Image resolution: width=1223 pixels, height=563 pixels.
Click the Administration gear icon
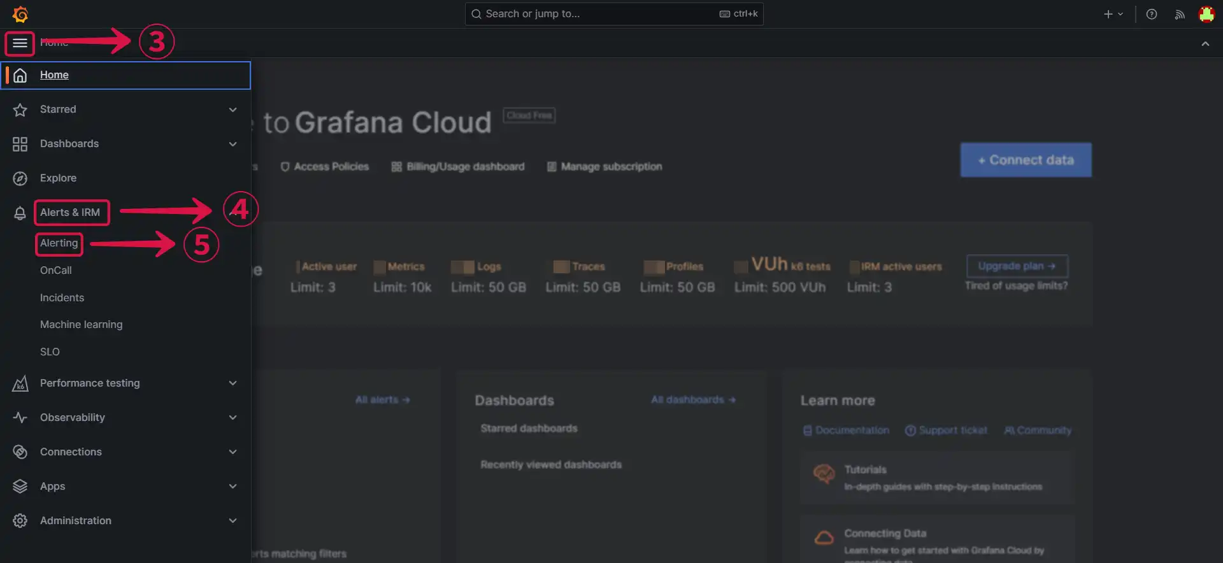pyautogui.click(x=20, y=521)
